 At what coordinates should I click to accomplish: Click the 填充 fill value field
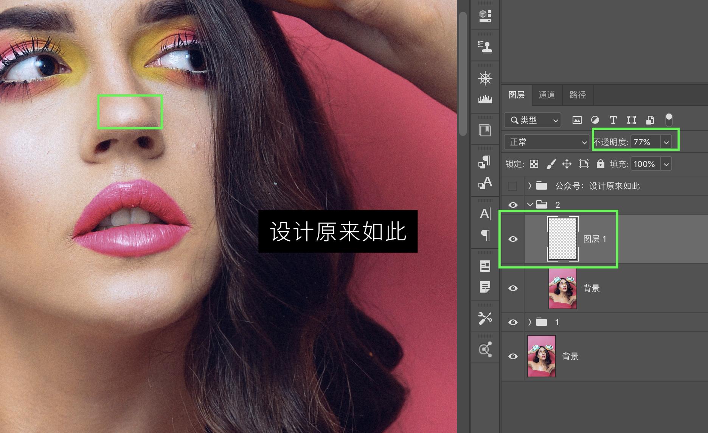[645, 164]
